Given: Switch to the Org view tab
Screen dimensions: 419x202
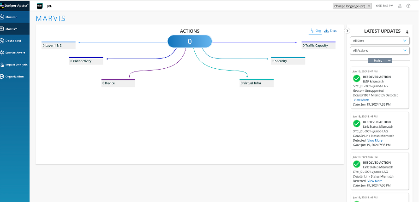Looking at the screenshot, I should pyautogui.click(x=315, y=31).
